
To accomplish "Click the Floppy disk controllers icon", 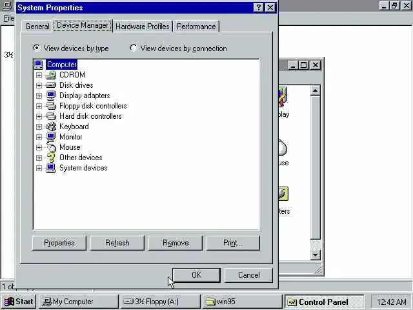I will 51,106.
